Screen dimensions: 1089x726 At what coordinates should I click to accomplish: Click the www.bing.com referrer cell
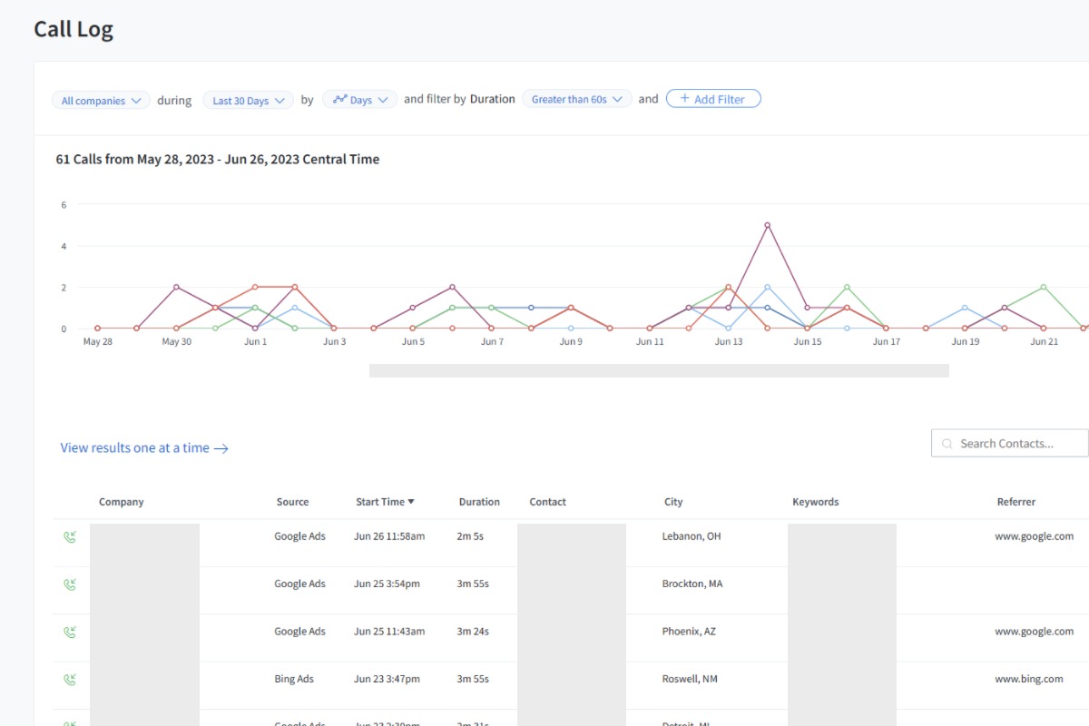(1029, 679)
